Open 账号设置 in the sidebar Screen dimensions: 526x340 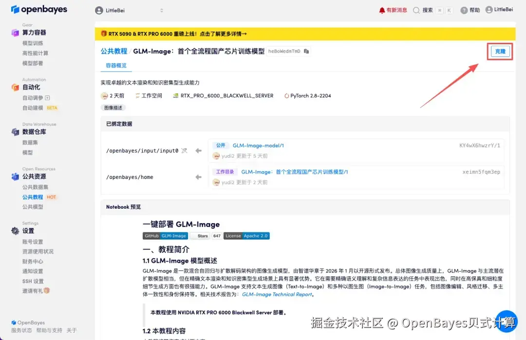coord(33,242)
